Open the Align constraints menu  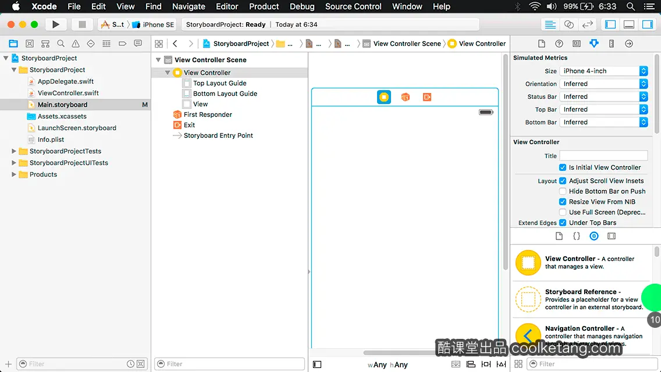point(471,364)
